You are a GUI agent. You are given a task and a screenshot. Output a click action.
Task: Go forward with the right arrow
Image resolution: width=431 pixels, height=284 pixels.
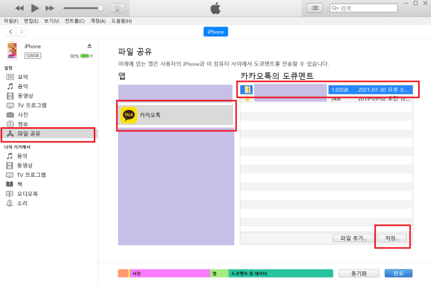click(x=21, y=32)
